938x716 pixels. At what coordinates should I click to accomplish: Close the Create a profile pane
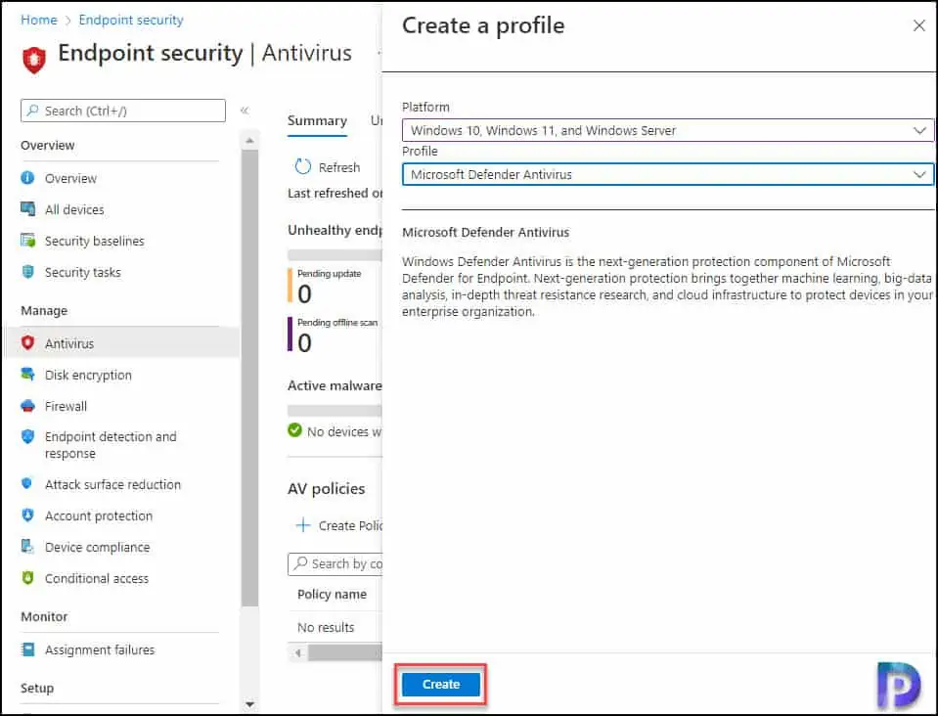point(919,25)
